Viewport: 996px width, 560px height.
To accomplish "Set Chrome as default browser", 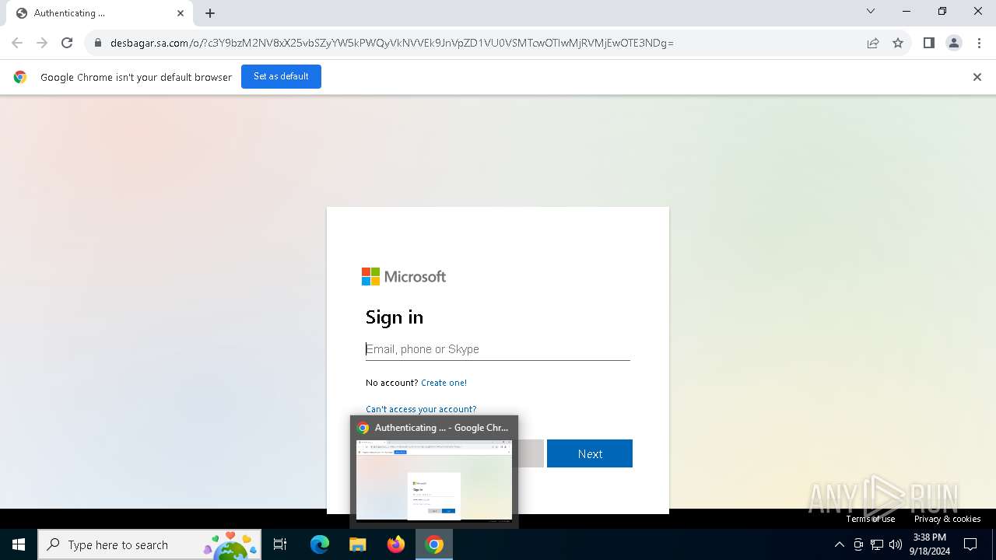I will (x=281, y=76).
